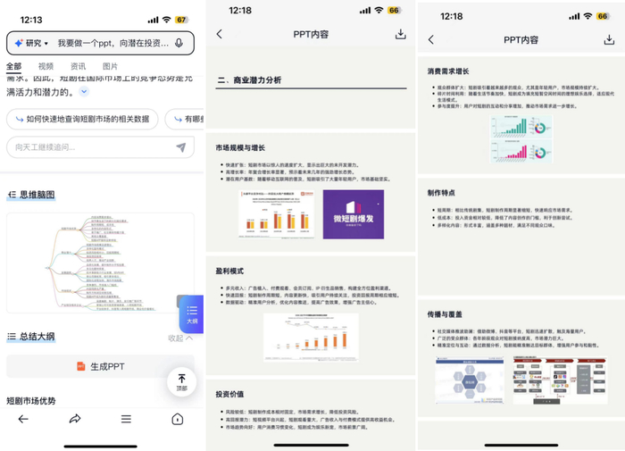Tap the Wi-Fi icon on the 12:13 screen
This screenshot has height=451, width=625.
(167, 20)
